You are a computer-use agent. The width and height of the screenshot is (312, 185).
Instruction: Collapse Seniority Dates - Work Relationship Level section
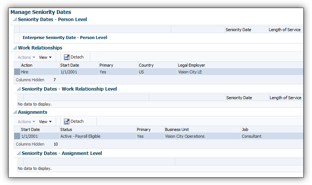18,89
